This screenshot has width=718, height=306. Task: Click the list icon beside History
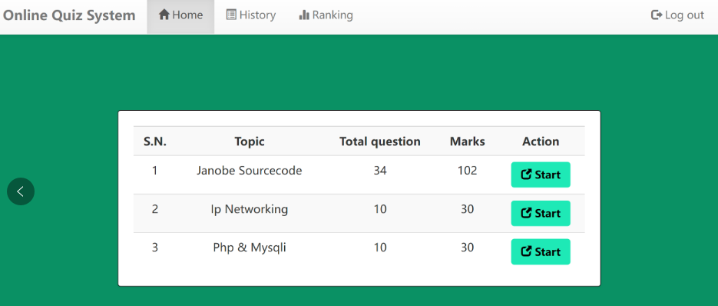point(231,15)
